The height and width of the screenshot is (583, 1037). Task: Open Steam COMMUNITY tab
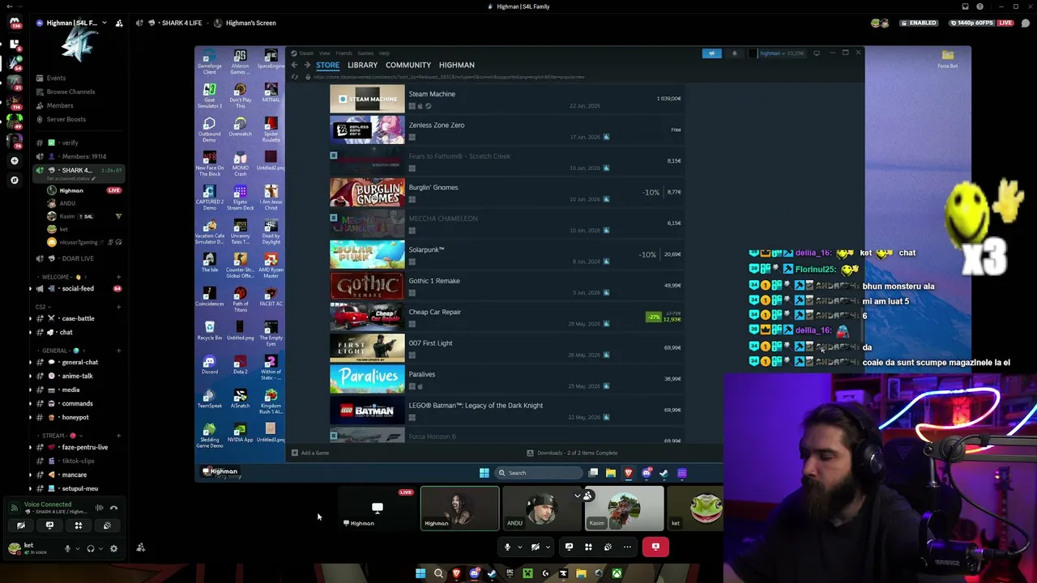pyautogui.click(x=408, y=65)
